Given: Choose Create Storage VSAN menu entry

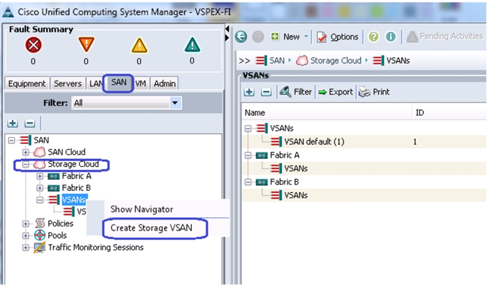Looking at the screenshot, I should [x=151, y=228].
